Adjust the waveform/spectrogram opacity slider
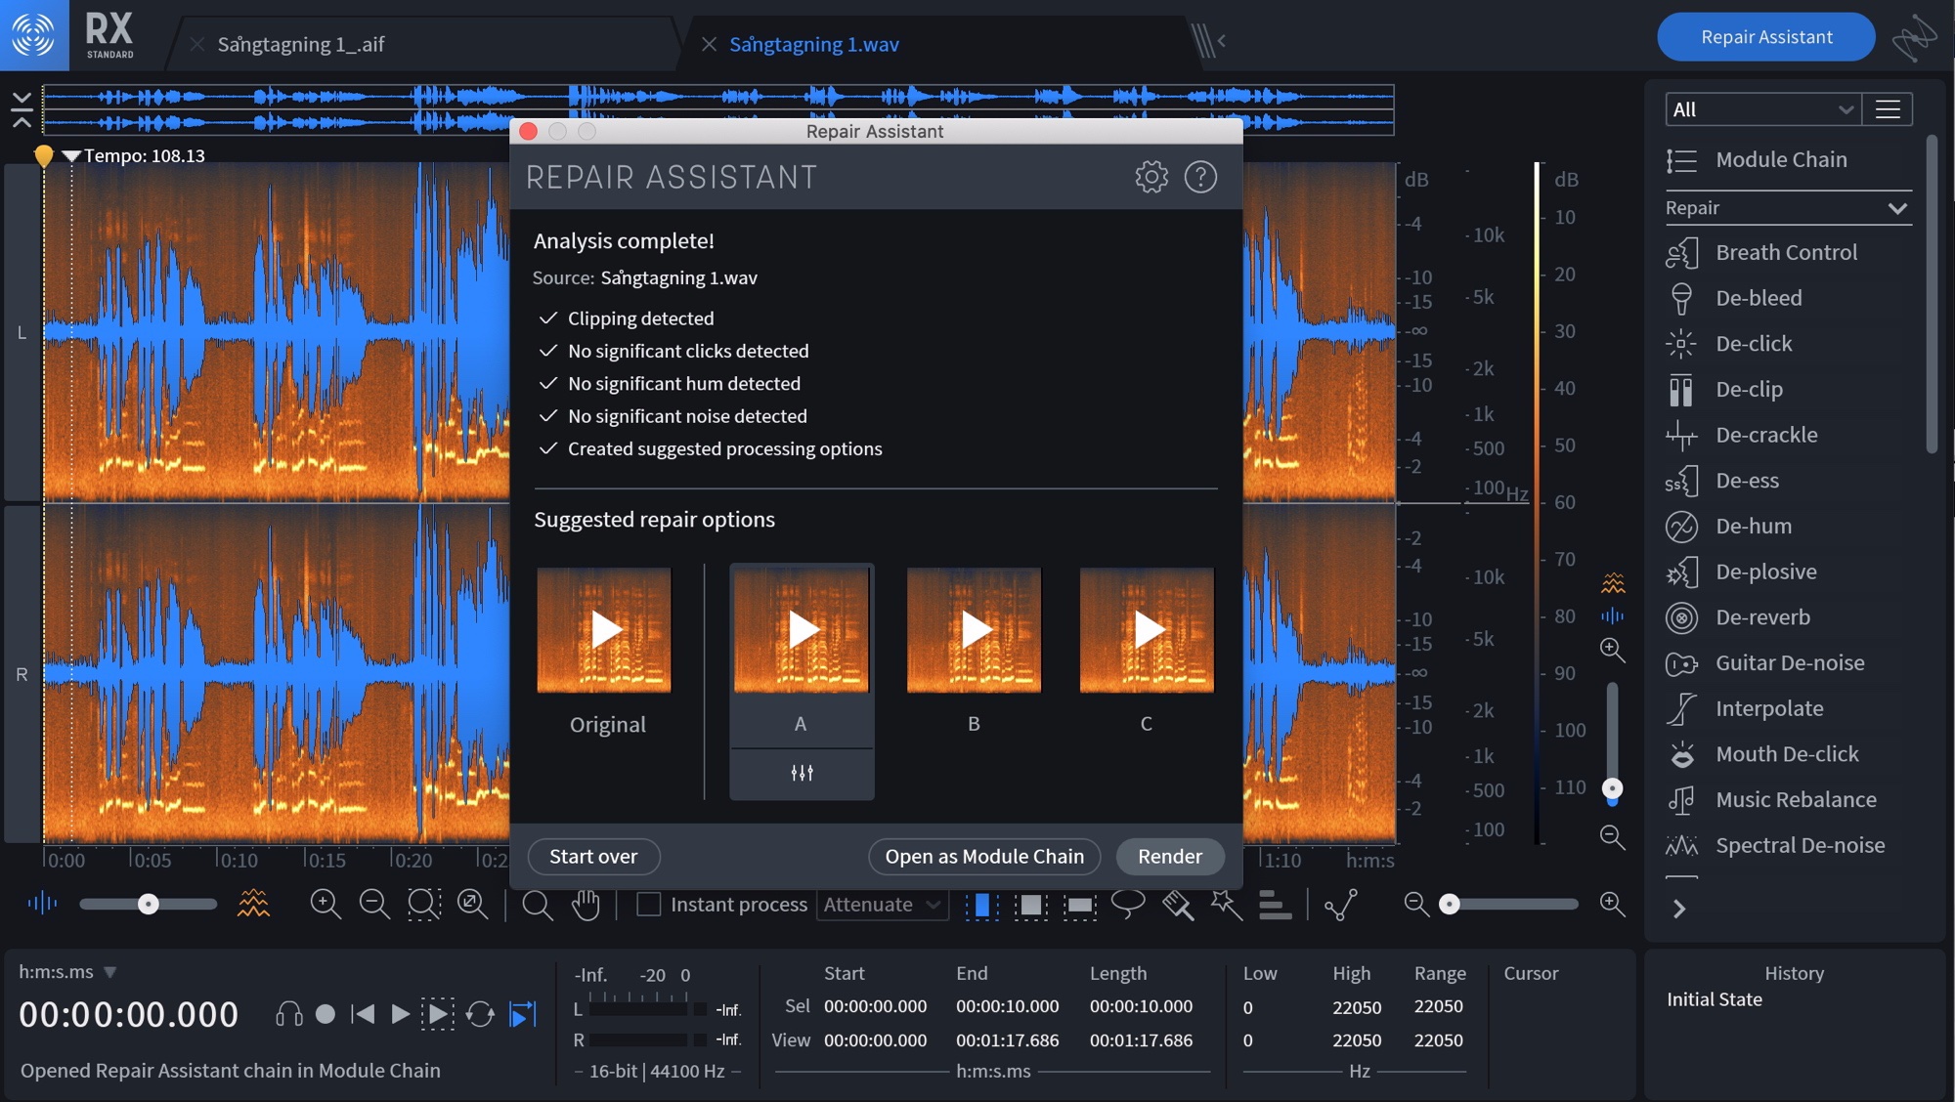The width and height of the screenshot is (1955, 1102). [x=149, y=904]
